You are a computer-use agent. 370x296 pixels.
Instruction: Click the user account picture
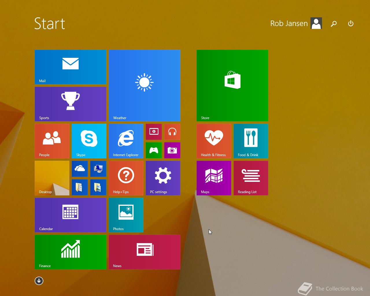click(316, 23)
